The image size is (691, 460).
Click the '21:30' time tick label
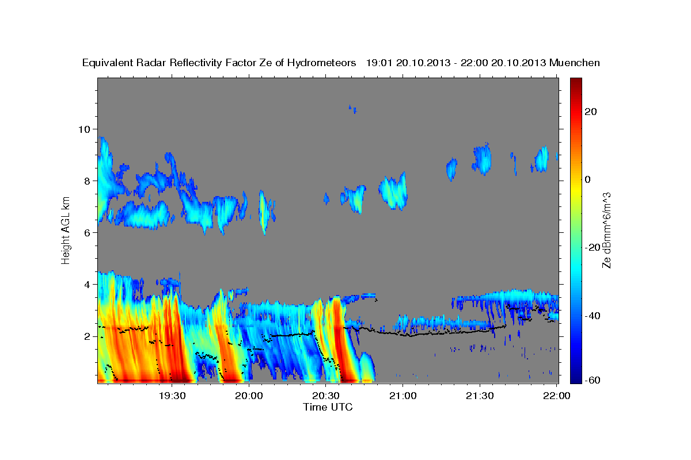[480, 396]
